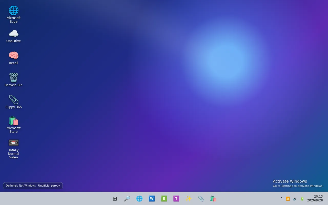Screen dimensions: 328x205
Task: Open the OneDrive cloud desktop icon
Action: coord(14,36)
